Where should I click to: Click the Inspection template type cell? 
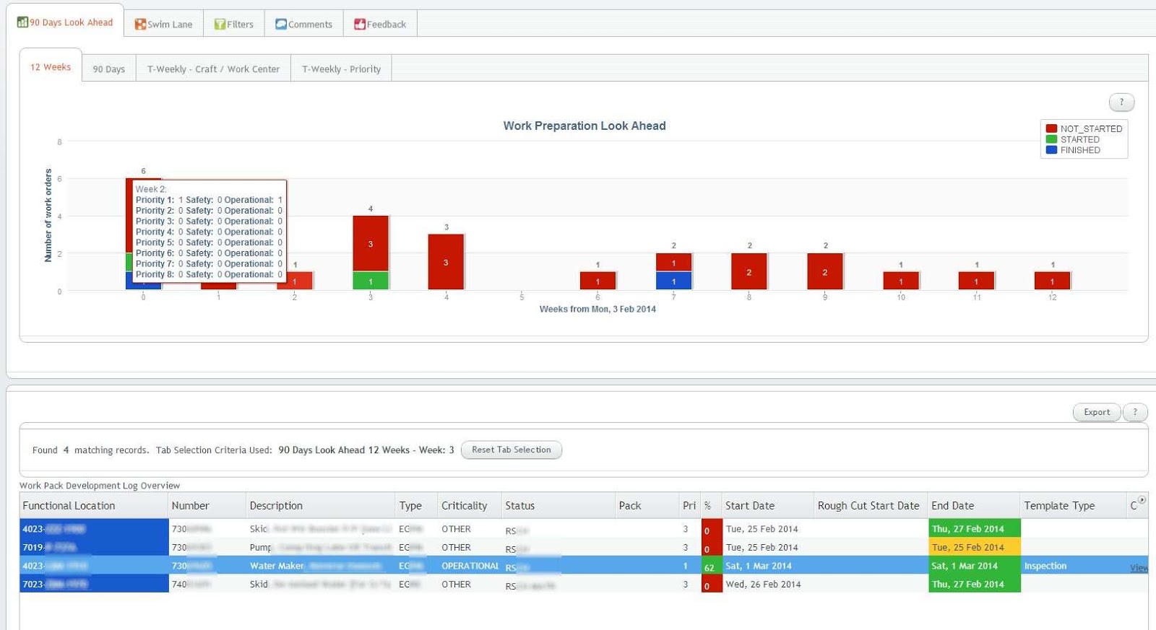pos(1074,566)
